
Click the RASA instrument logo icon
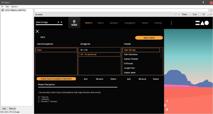pos(74,23)
